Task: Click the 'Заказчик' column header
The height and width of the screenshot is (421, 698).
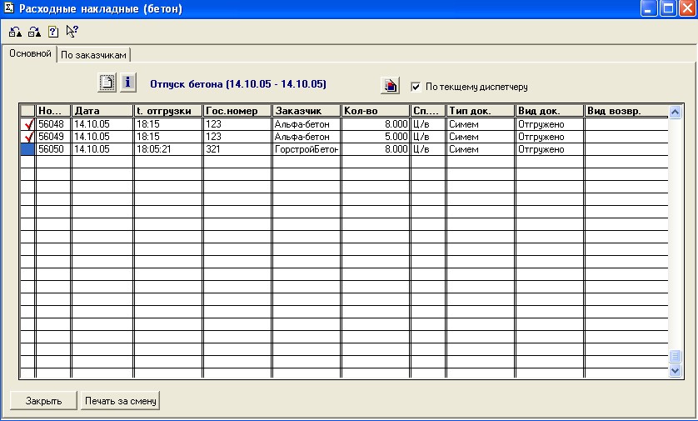Action: (x=307, y=111)
